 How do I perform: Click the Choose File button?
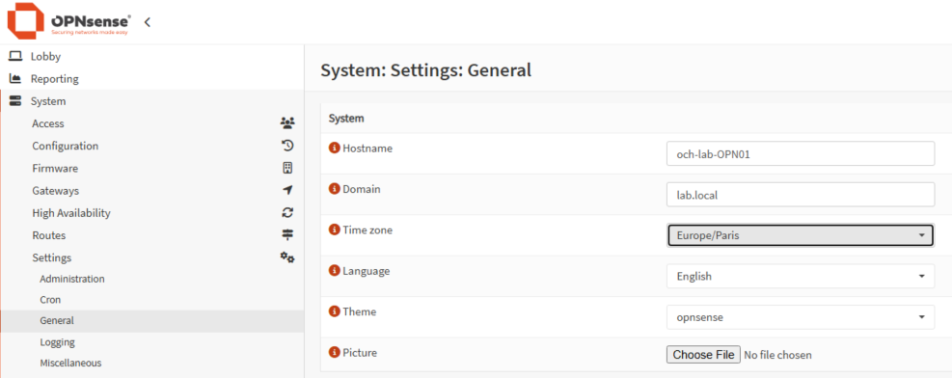704,355
